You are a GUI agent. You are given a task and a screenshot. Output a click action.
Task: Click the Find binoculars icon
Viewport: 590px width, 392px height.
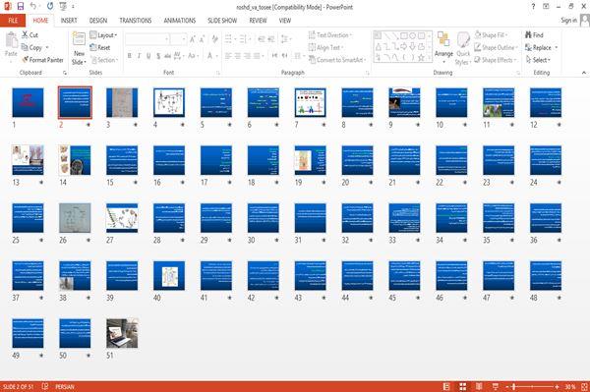(529, 35)
